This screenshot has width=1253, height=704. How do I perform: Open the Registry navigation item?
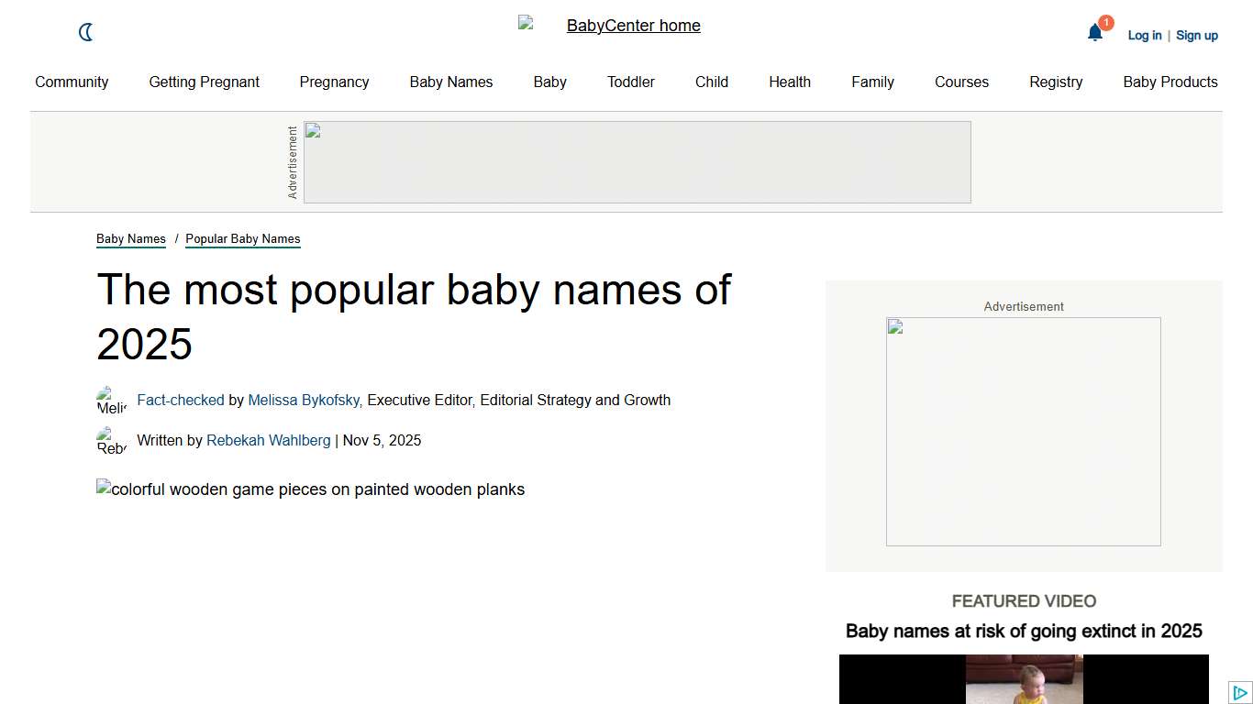pos(1056,82)
